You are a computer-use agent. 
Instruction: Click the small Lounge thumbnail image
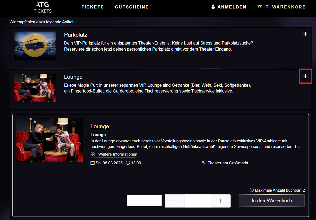pos(35,88)
